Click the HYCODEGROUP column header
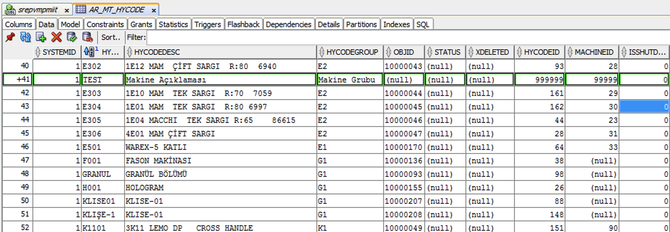 click(x=350, y=52)
